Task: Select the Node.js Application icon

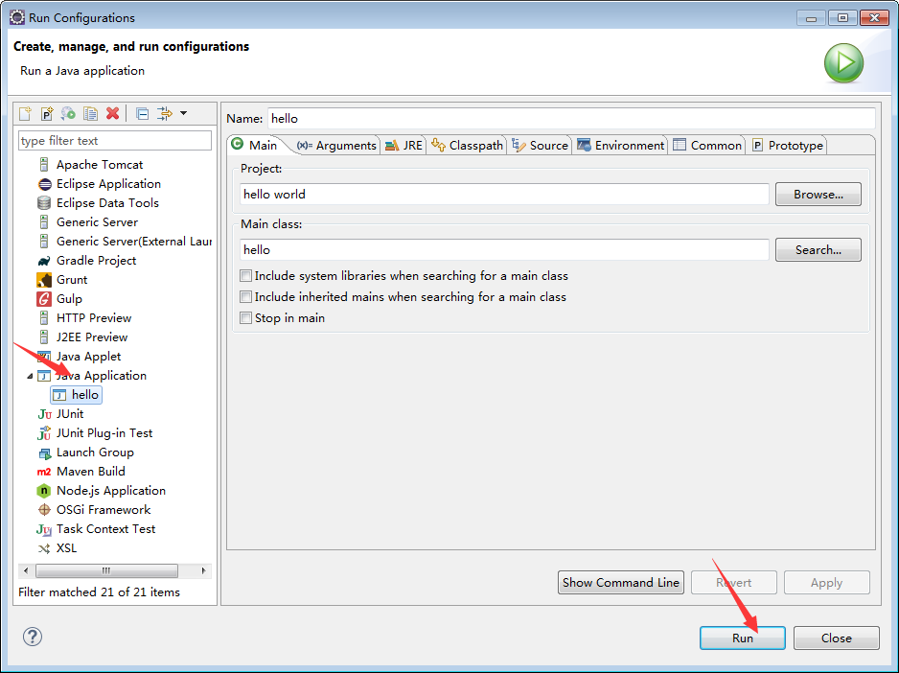Action: point(44,491)
